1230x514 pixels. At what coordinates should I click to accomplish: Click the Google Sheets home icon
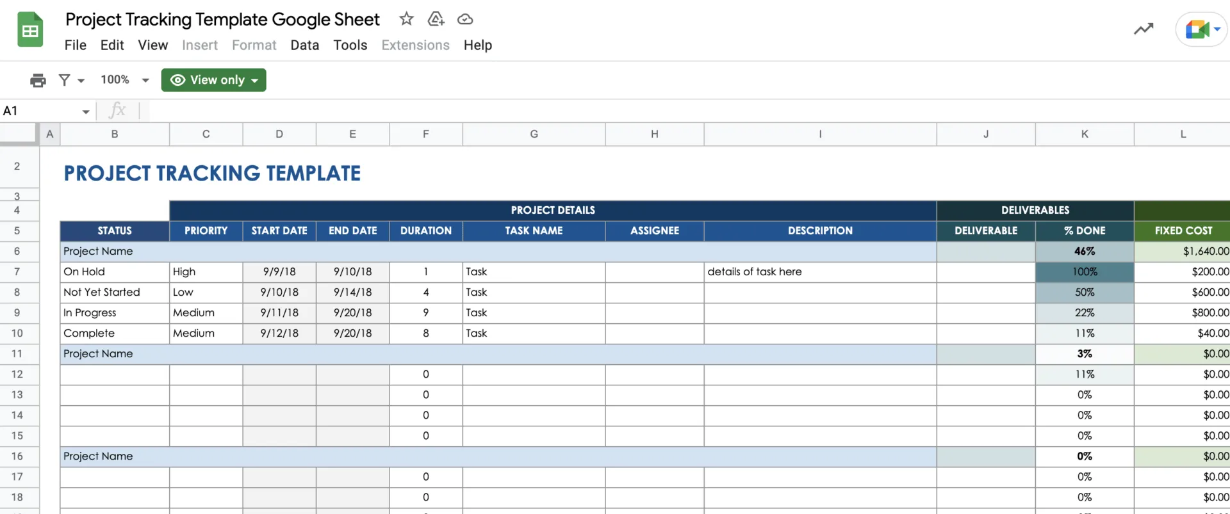click(30, 29)
